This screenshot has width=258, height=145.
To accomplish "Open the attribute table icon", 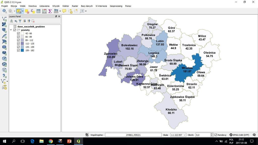I will 39,11.
